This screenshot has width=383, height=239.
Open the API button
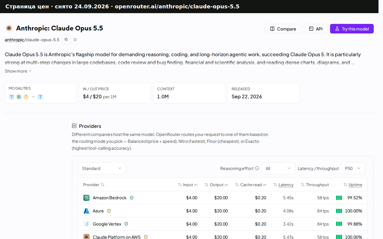tap(316, 29)
